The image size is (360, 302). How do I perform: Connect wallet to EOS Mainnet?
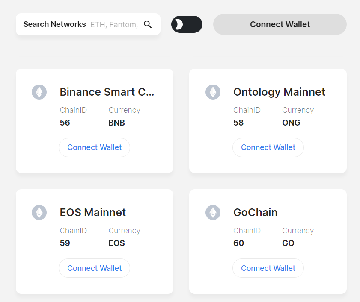94,268
